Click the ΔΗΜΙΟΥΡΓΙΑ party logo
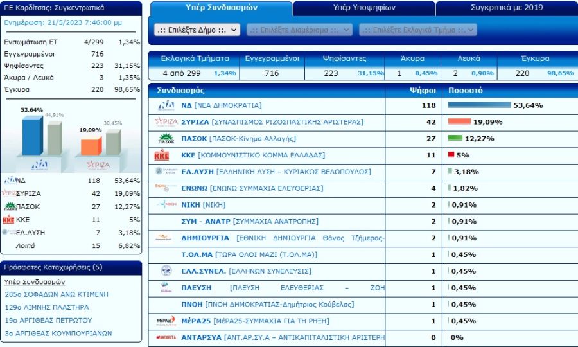This screenshot has width=578, height=347. [x=163, y=238]
